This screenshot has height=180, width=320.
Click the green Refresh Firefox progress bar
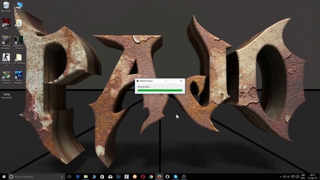[160, 90]
